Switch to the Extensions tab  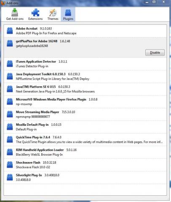click(x=35, y=14)
